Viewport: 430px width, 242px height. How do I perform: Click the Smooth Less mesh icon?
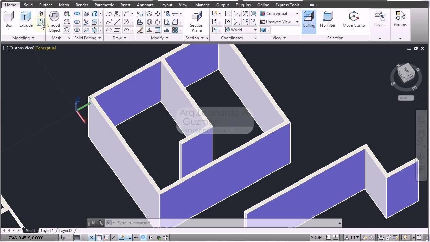(x=67, y=22)
